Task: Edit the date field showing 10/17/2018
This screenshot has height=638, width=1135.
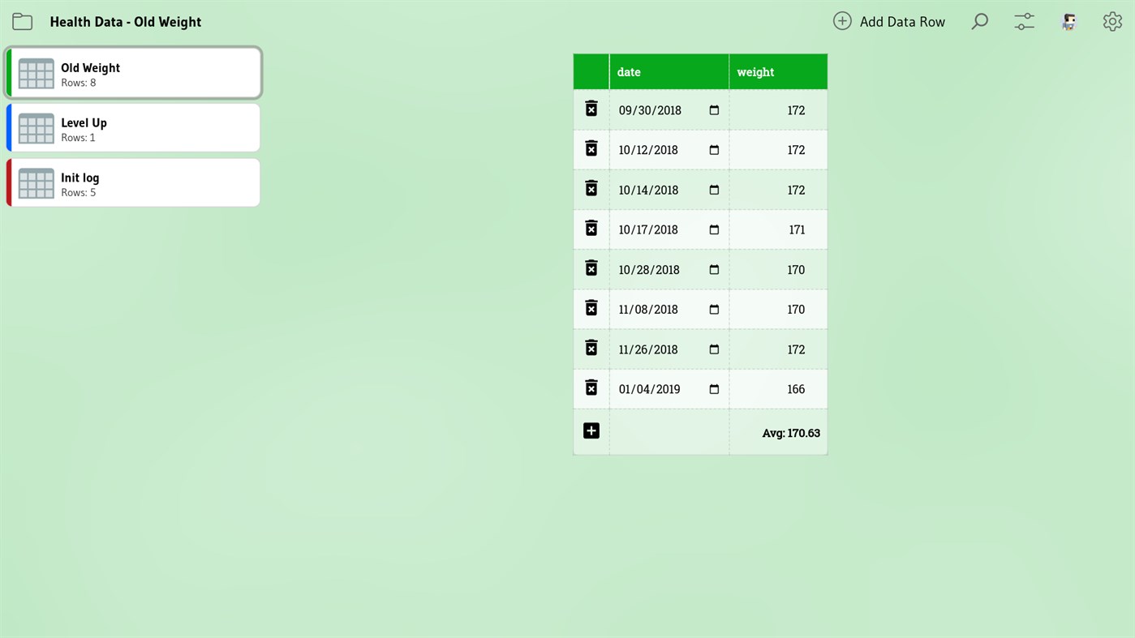Action: coord(648,229)
